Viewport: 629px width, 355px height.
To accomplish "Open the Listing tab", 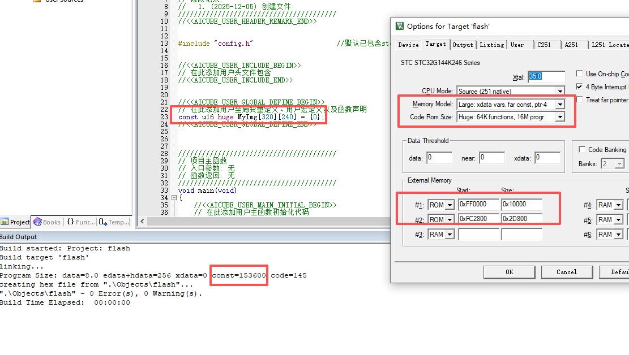I will [x=492, y=45].
